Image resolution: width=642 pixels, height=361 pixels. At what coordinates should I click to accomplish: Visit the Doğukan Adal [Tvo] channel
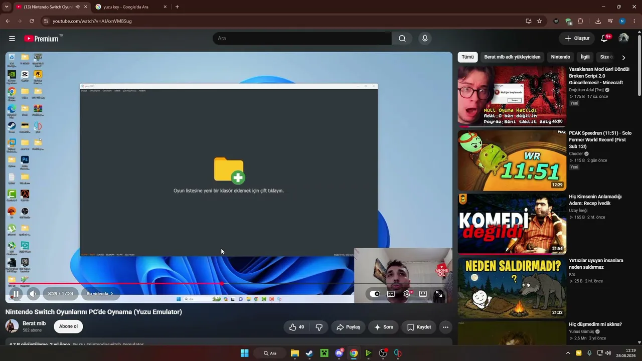pos(586,90)
